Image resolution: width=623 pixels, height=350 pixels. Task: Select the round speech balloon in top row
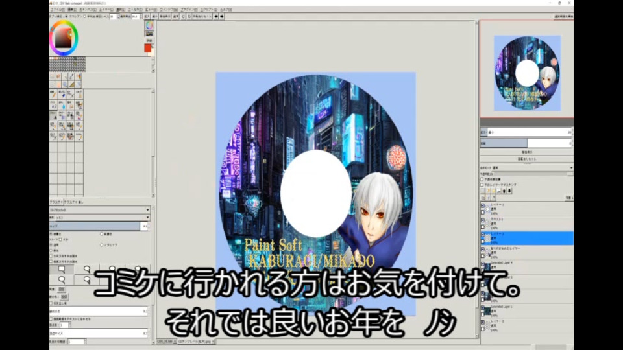coord(86,270)
